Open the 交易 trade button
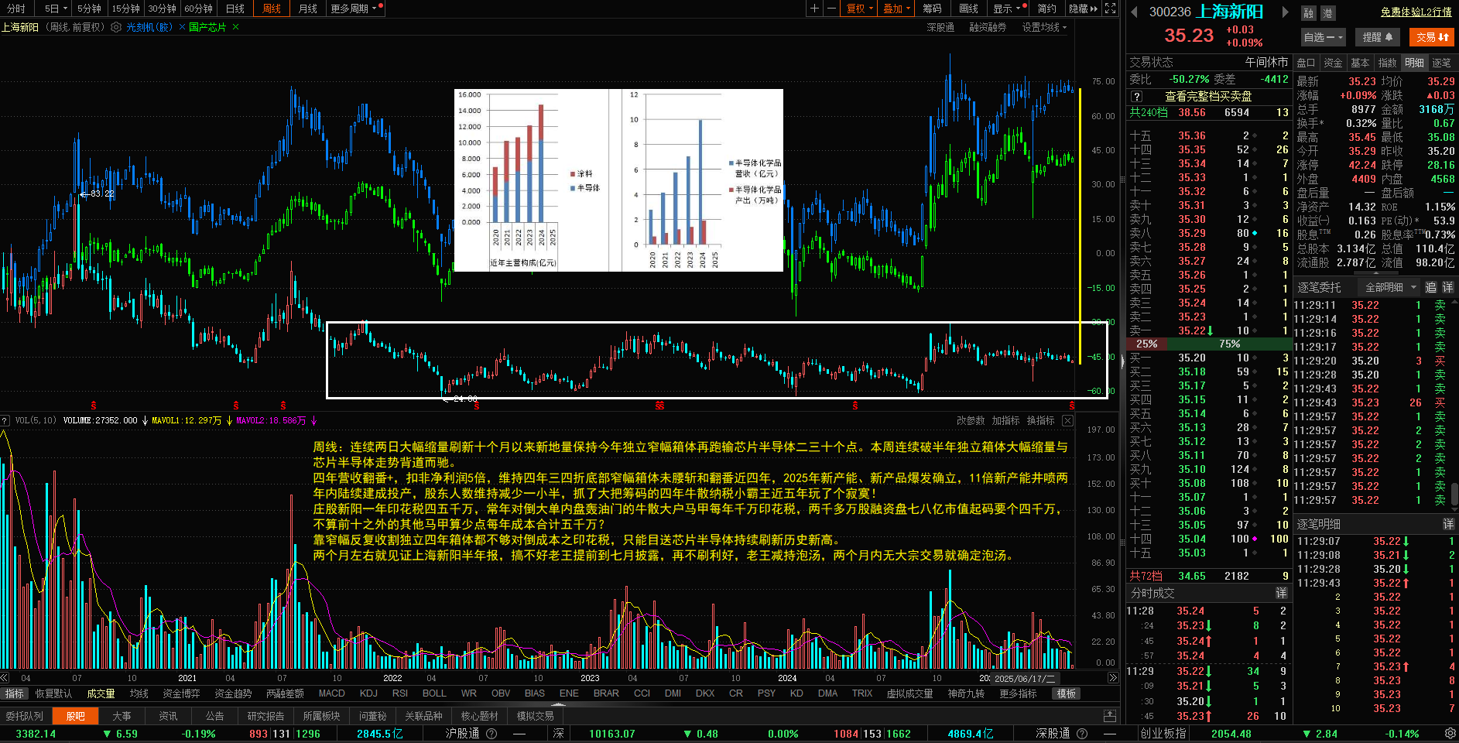Viewport: 1459px width, 743px height. tap(1432, 37)
